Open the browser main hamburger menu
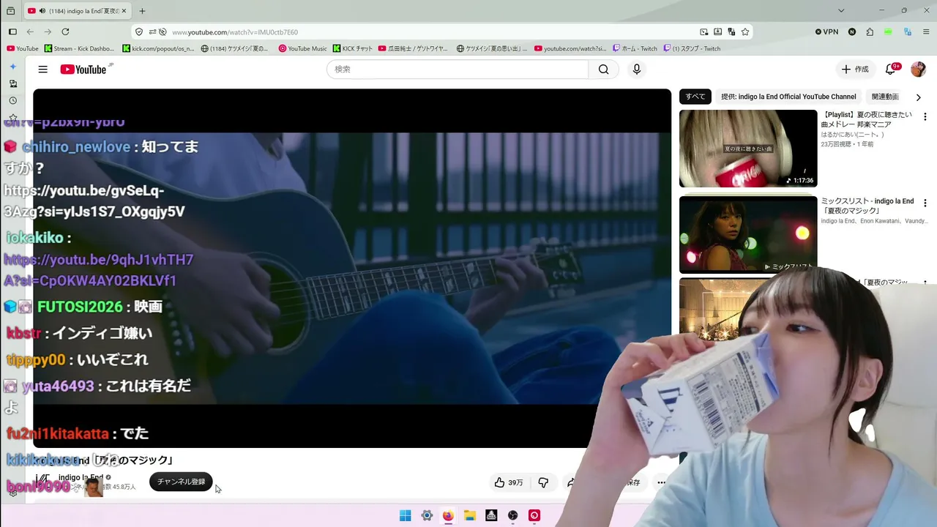937x527 pixels. tap(926, 32)
